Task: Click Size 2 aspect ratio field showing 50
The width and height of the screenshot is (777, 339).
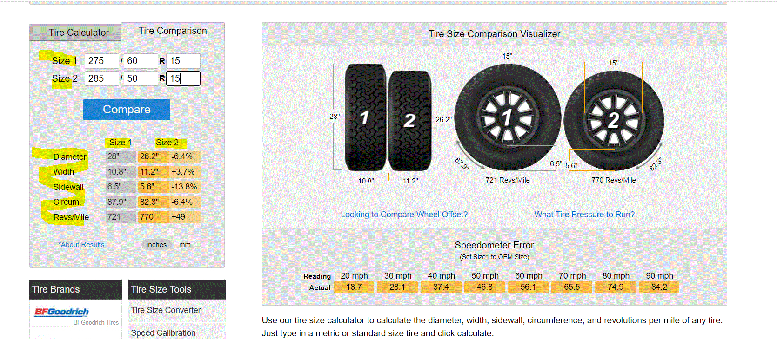Action: [141, 78]
